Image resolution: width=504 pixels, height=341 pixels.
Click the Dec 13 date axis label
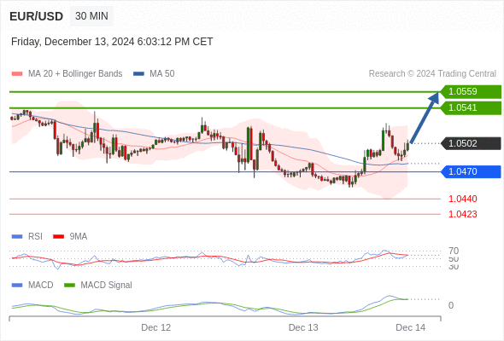pyautogui.click(x=303, y=327)
